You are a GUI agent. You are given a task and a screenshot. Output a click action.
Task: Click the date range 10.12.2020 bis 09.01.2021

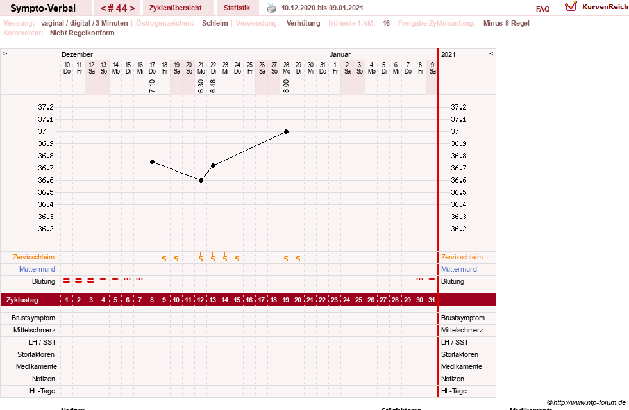tap(322, 8)
